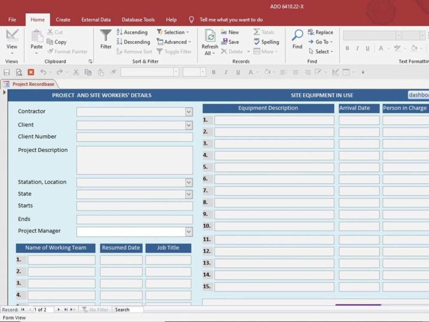
Task: Open the Project Manager dropdown
Action: point(189,232)
